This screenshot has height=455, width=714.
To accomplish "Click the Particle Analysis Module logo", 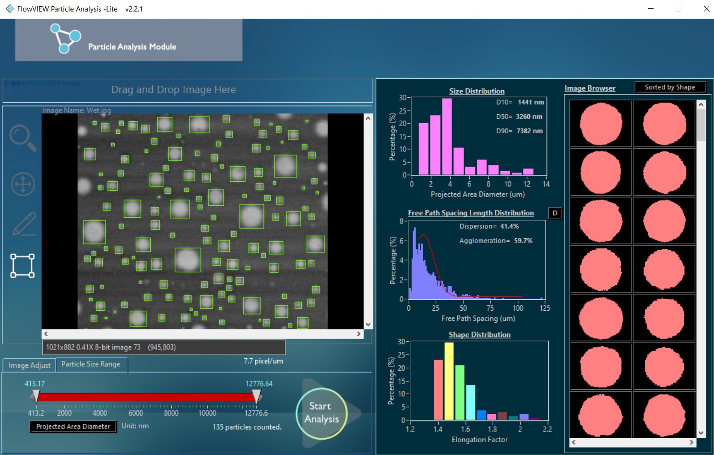I will pyautogui.click(x=65, y=38).
